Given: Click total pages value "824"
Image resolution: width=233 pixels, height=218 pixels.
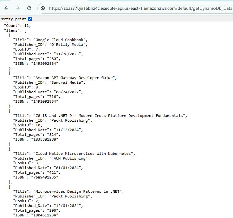Looking at the screenshot, I should tap(53, 135).
